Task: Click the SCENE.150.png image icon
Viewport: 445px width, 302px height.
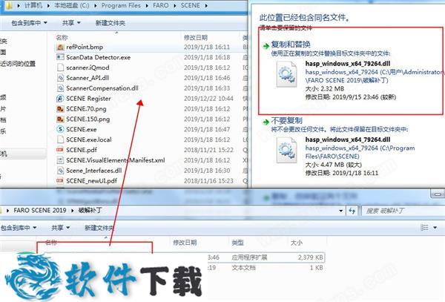Action: (x=60, y=119)
